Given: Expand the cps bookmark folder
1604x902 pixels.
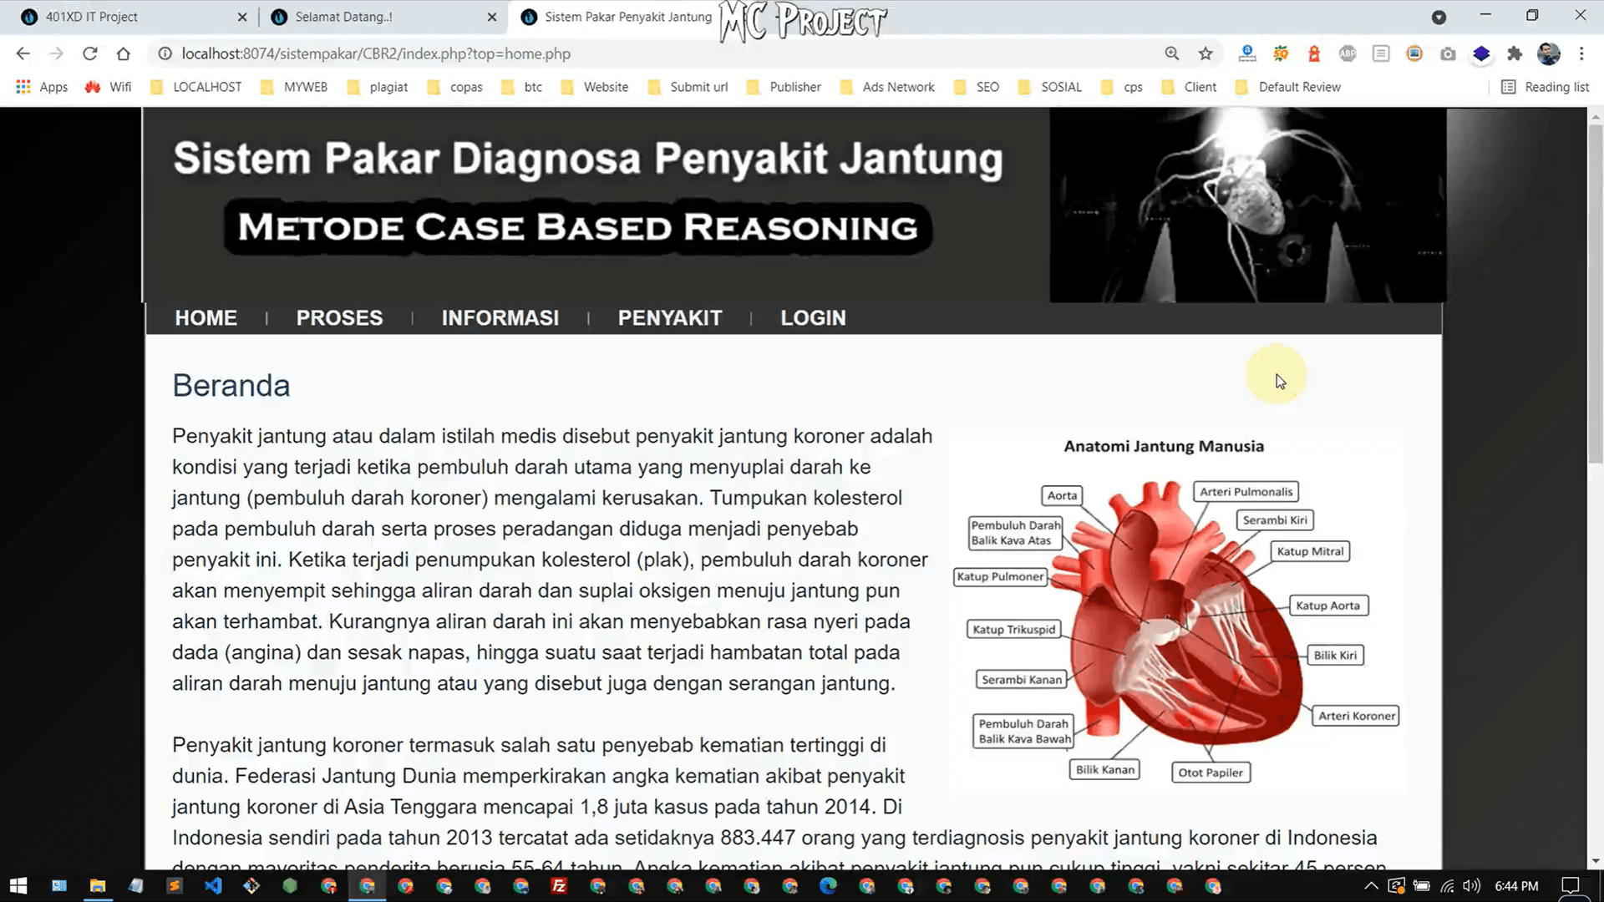Looking at the screenshot, I should 1122,87.
